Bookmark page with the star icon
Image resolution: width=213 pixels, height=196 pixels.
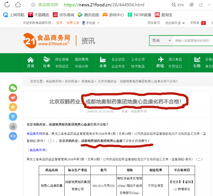coord(33,5)
